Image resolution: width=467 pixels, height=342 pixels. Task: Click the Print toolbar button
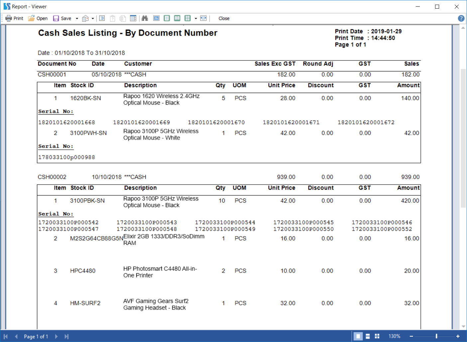[x=14, y=18]
